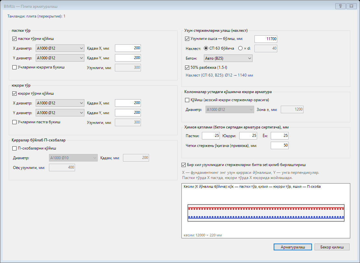Click the 'Четки стержень ўқигача' field
The image size is (360, 263).
(x=279, y=145)
